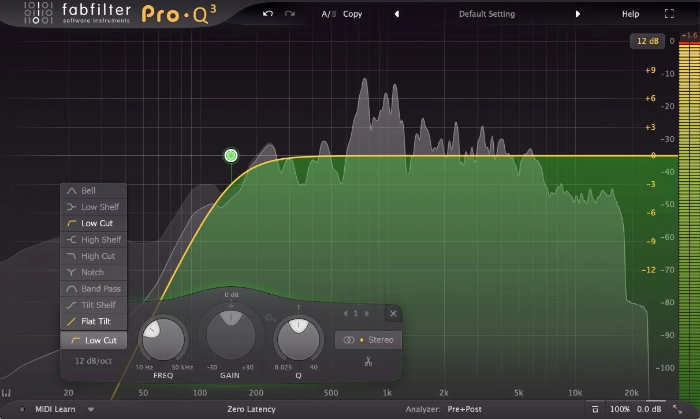The width and height of the screenshot is (700, 419).
Task: Open the MIDI Learn dropdown arrow
Action: click(x=91, y=410)
